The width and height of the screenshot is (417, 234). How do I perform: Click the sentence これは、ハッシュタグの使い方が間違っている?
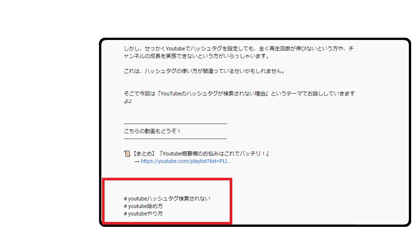click(204, 71)
